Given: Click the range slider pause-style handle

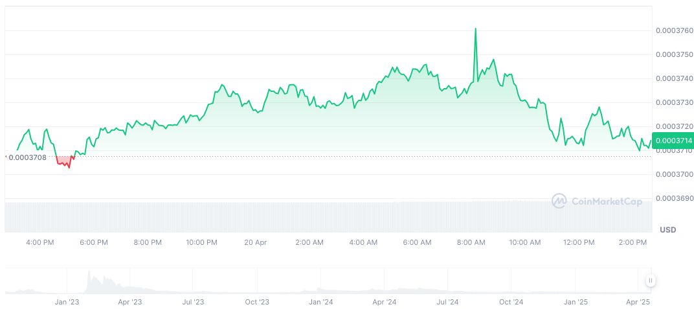Looking at the screenshot, I should tap(650, 280).
